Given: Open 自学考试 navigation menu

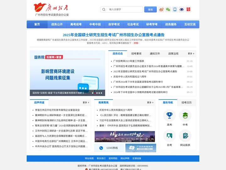Looking at the screenshot, I should (114, 24).
